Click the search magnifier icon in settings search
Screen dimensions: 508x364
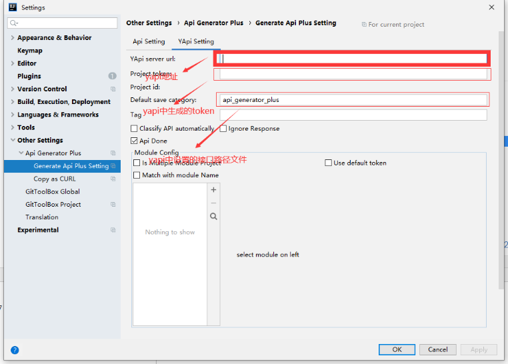[x=13, y=23]
